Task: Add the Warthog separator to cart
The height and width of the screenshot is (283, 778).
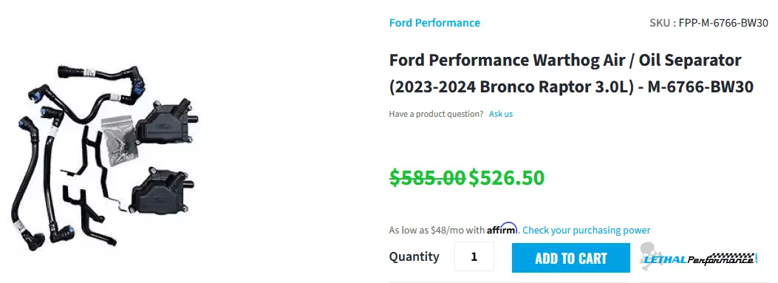Action: point(570,258)
